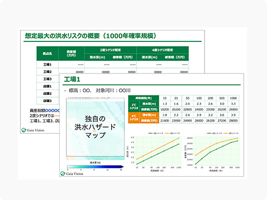
Task: Click the flood depth line chart
Action: (x=154, y=152)
